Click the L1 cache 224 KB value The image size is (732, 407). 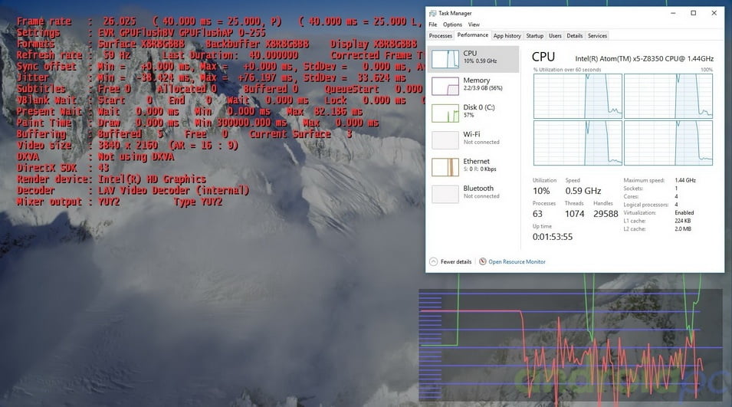[682, 221]
